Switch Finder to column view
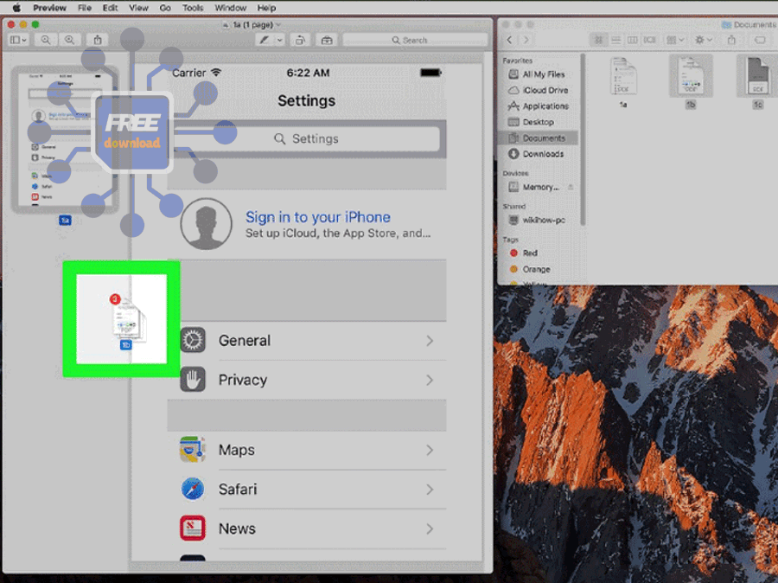The width and height of the screenshot is (778, 583). click(x=633, y=40)
